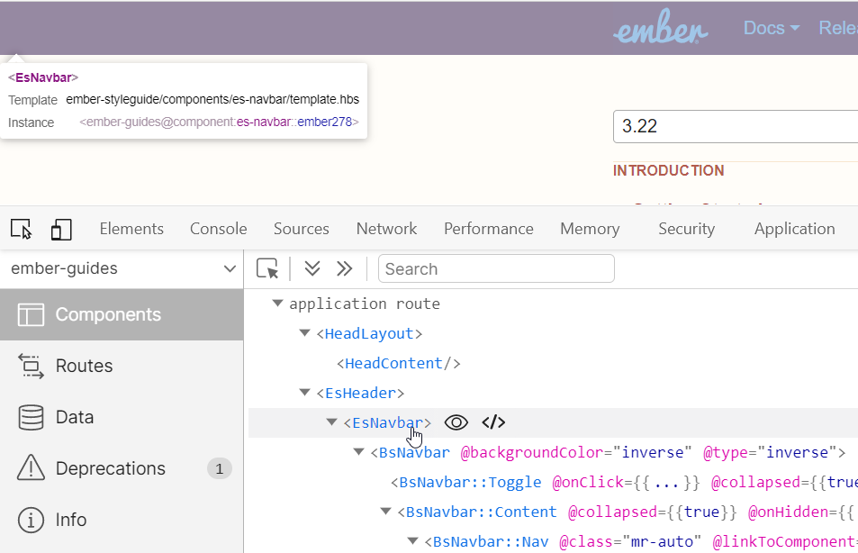Click the expand all components double-chevron
858x553 pixels.
[x=312, y=268]
